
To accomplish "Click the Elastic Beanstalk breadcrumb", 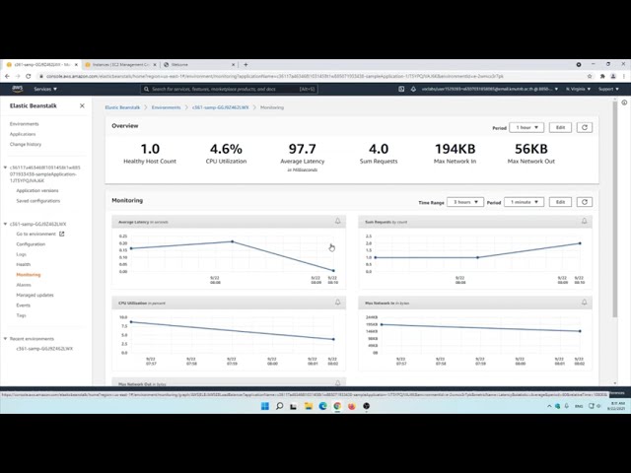I will [122, 107].
